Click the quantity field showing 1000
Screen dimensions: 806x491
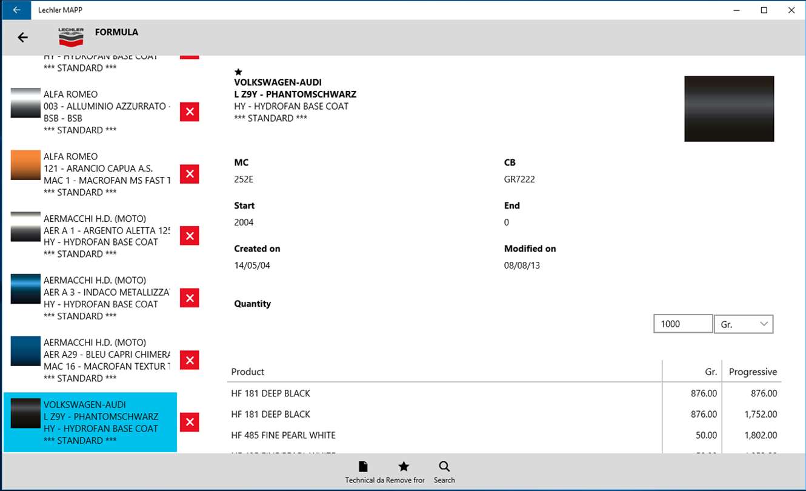pos(683,324)
